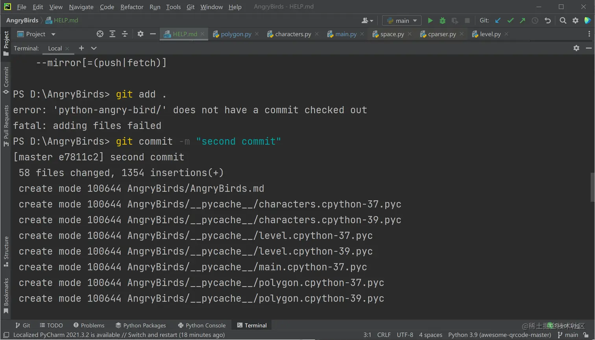595x340 pixels.
Task: Open the Run menu
Action: coord(155,7)
